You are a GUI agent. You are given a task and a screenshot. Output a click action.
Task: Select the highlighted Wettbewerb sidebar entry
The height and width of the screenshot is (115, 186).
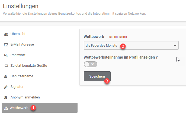pos(40,108)
